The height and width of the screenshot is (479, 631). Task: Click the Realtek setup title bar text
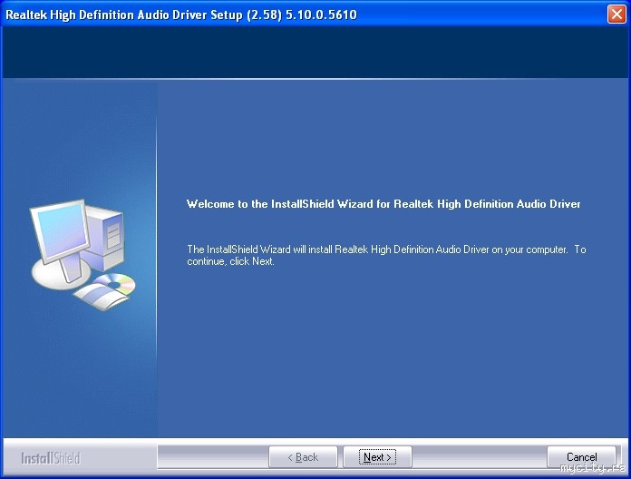point(181,15)
